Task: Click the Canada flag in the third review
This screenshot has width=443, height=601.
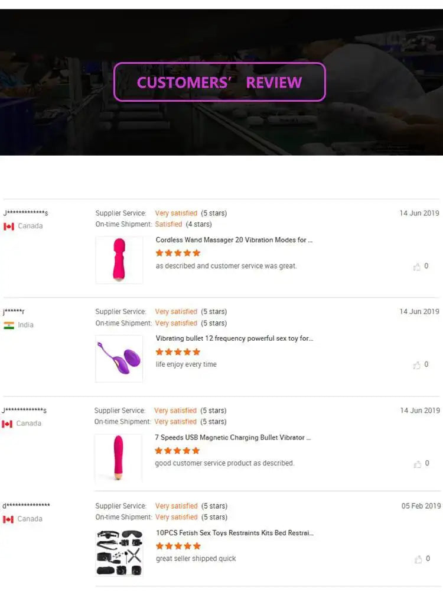Action: click(9, 423)
